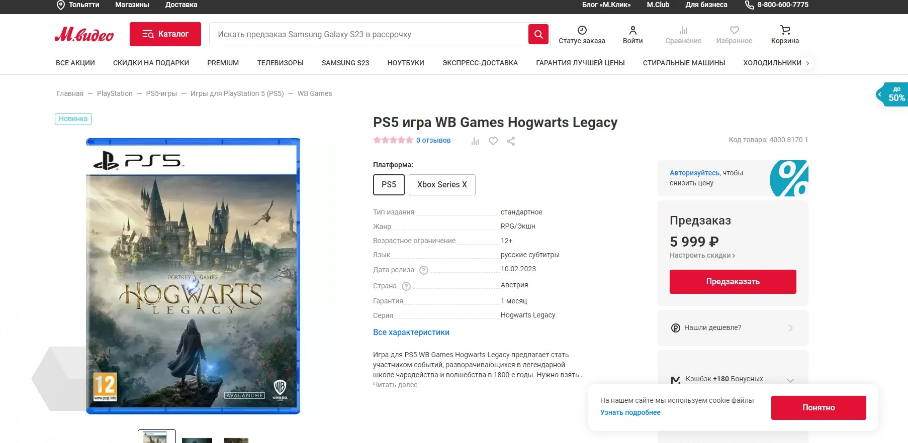Open the Каталог menu button
The height and width of the screenshot is (443, 908).
165,34
